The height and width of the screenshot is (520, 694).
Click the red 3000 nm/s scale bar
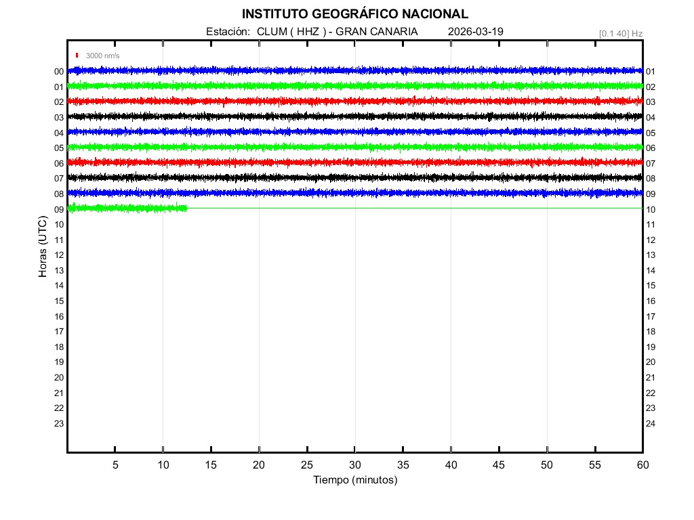pos(77,56)
